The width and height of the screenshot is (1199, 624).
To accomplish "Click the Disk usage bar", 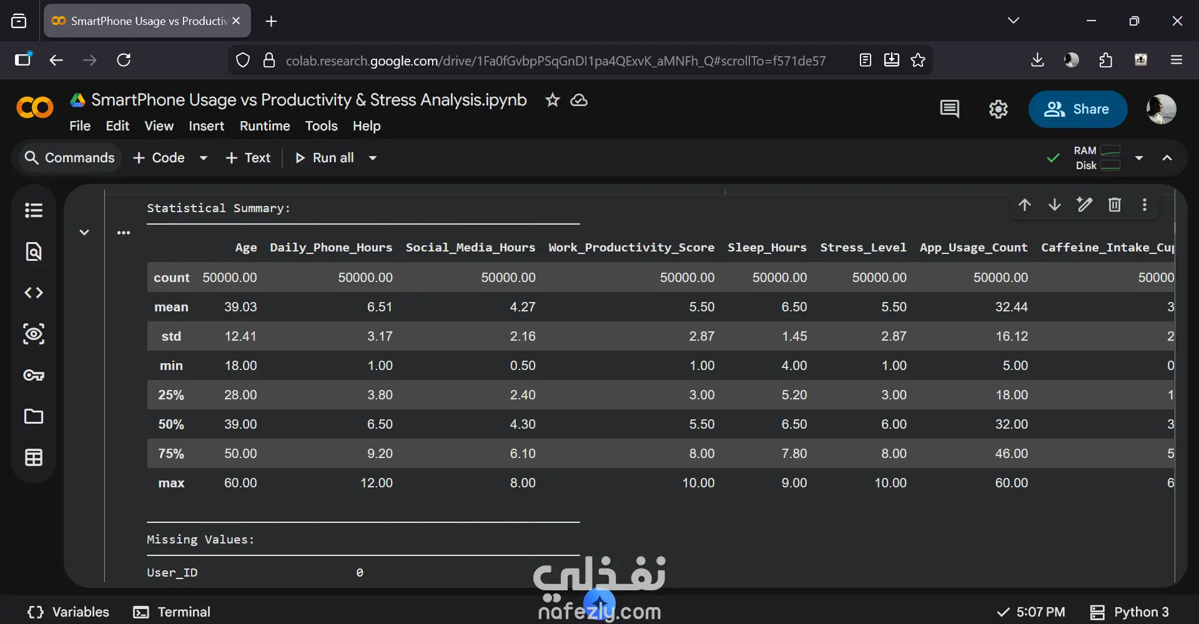I will click(x=1110, y=165).
